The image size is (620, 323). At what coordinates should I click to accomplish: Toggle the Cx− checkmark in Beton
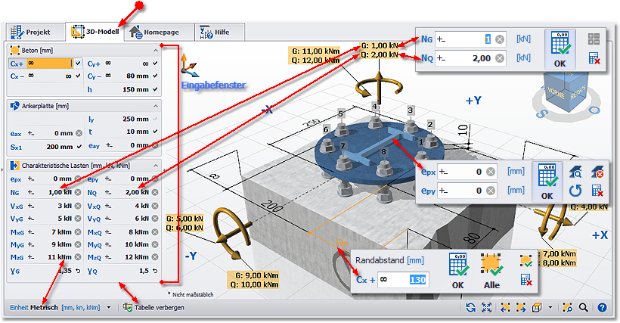click(78, 76)
